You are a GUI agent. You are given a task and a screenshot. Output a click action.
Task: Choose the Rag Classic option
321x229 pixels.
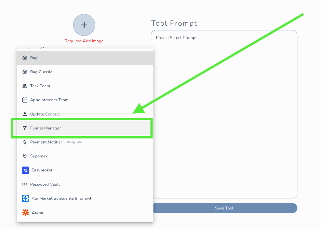point(41,72)
